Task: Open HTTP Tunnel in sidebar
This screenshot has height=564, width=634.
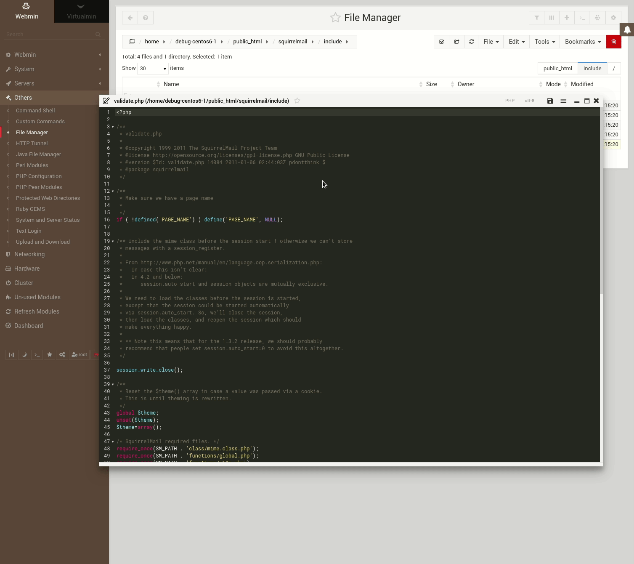Action: pos(32,143)
